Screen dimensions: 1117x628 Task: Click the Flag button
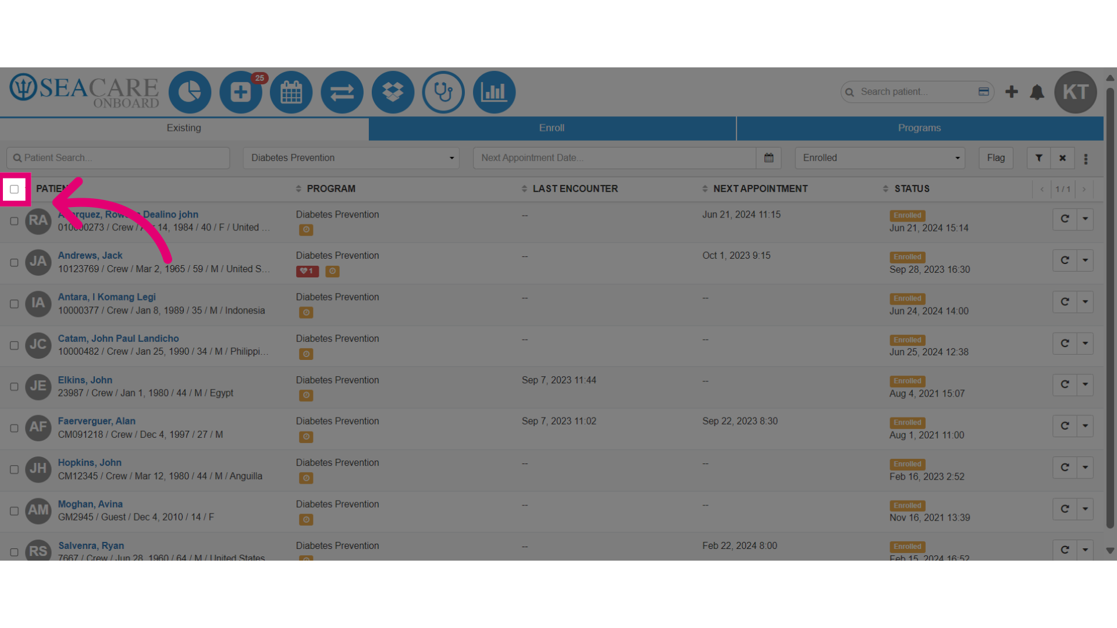point(996,158)
